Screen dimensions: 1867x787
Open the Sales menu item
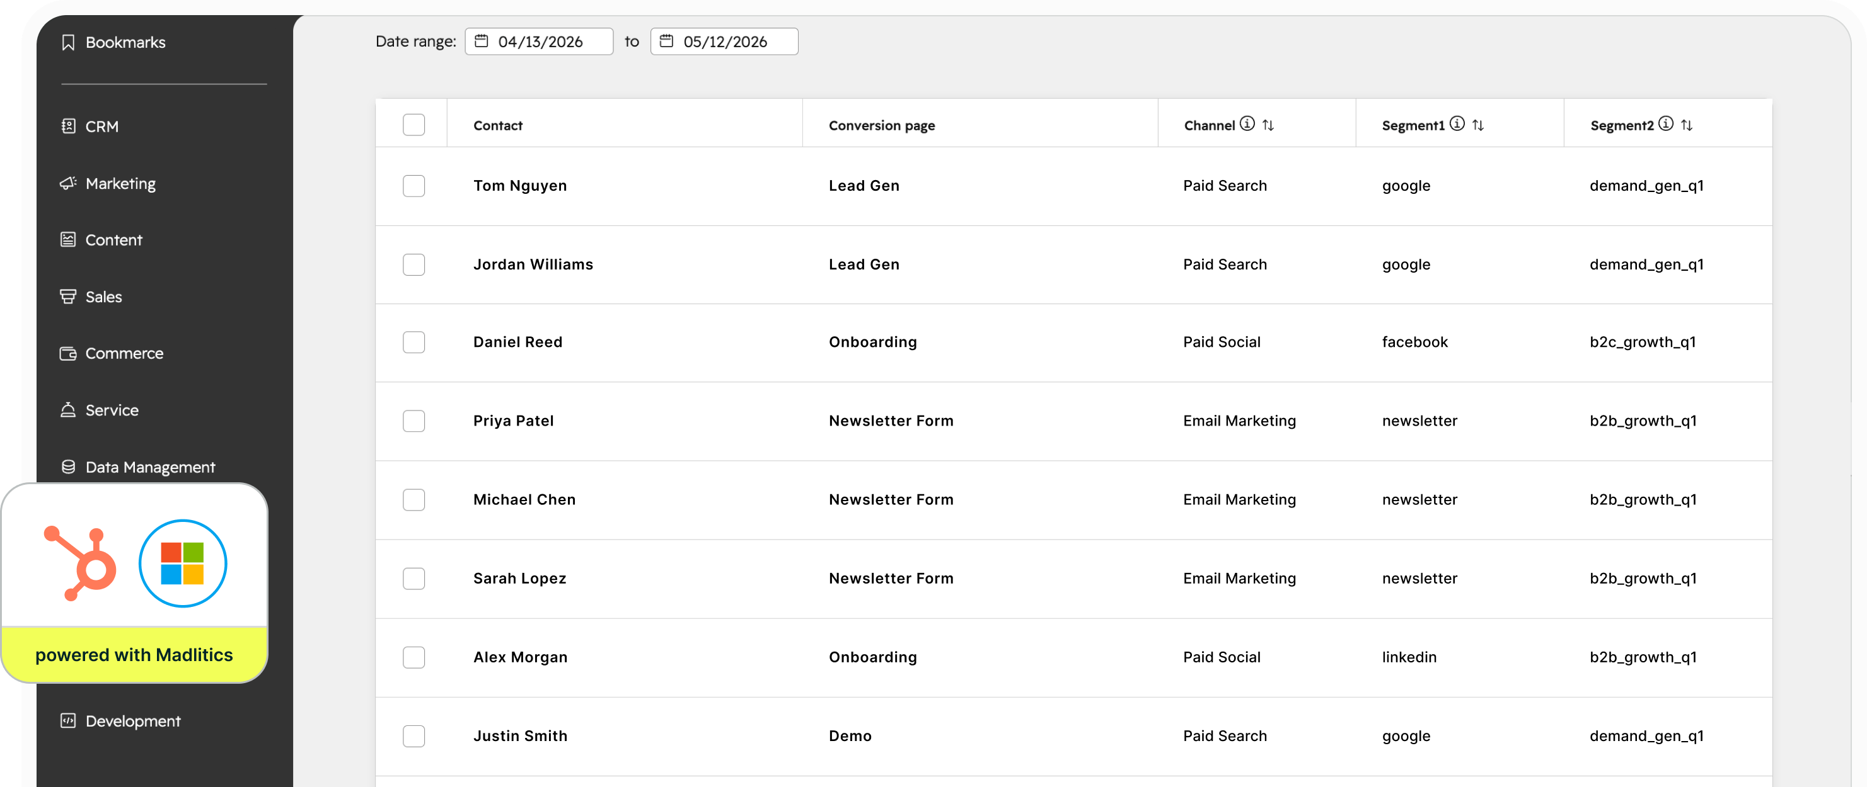pos(103,297)
